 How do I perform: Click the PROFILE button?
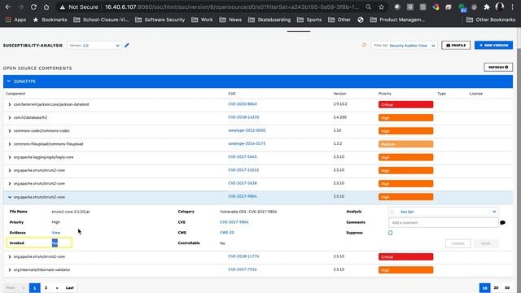click(456, 46)
